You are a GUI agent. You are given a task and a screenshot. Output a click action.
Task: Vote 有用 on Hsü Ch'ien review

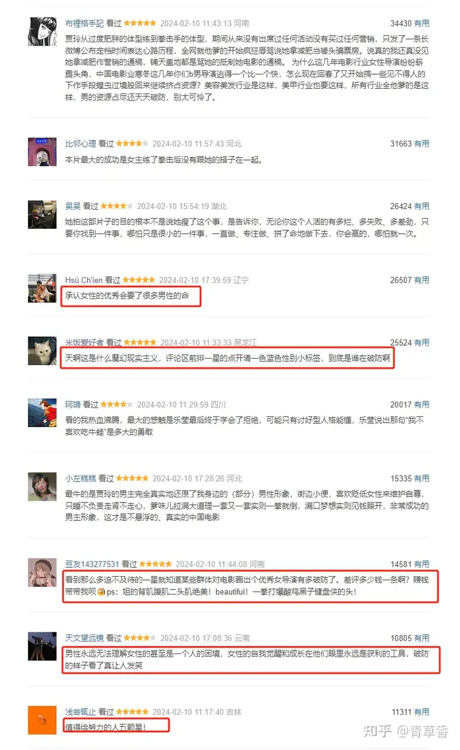coord(421,280)
